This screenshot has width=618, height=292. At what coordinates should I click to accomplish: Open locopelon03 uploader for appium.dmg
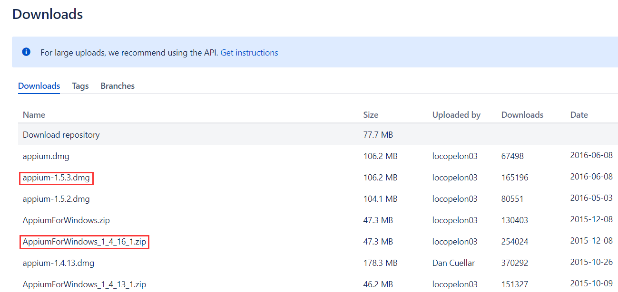tap(455, 156)
